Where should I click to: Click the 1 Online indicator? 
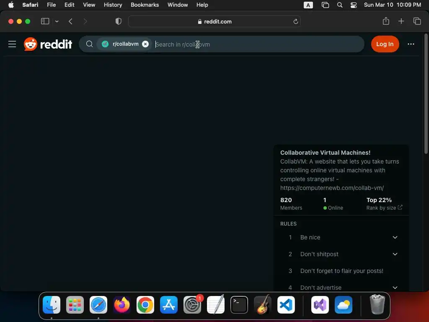[x=333, y=204]
